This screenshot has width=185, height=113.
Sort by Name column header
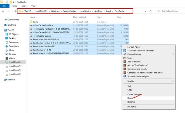[x=32, y=17]
